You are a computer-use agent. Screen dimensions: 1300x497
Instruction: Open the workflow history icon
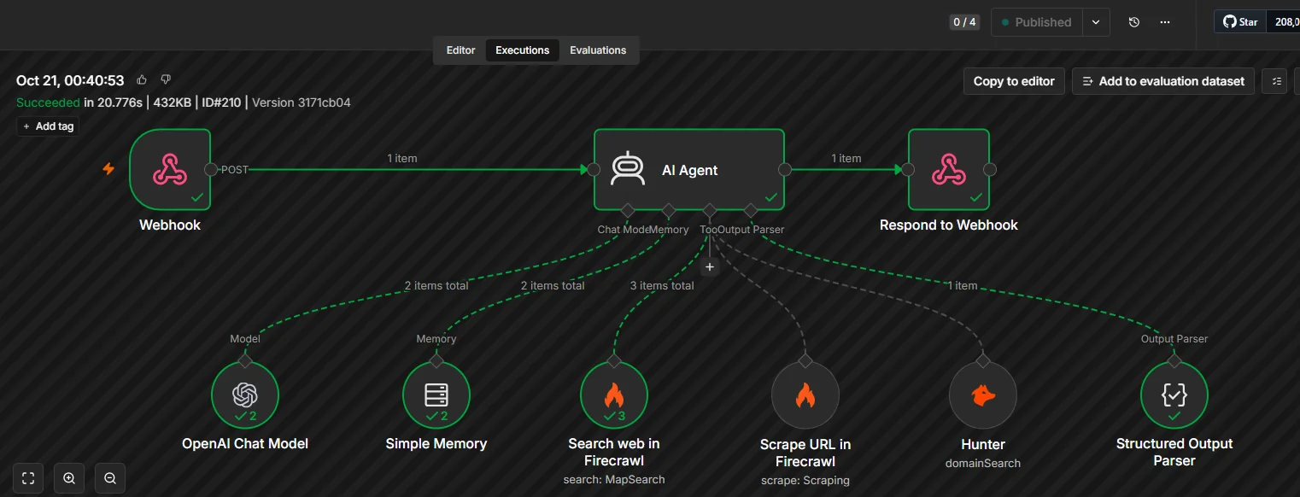click(x=1134, y=22)
